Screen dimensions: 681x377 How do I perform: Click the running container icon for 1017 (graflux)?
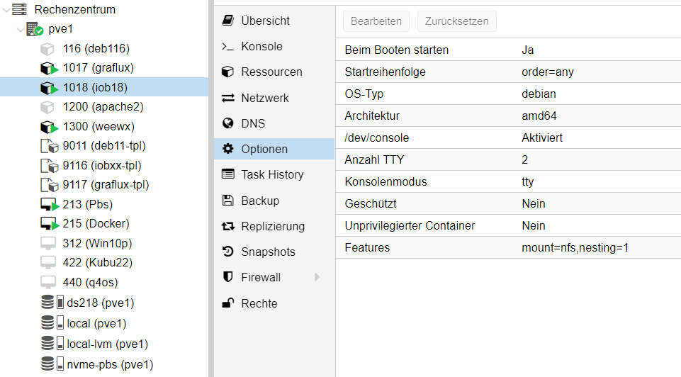tap(48, 68)
